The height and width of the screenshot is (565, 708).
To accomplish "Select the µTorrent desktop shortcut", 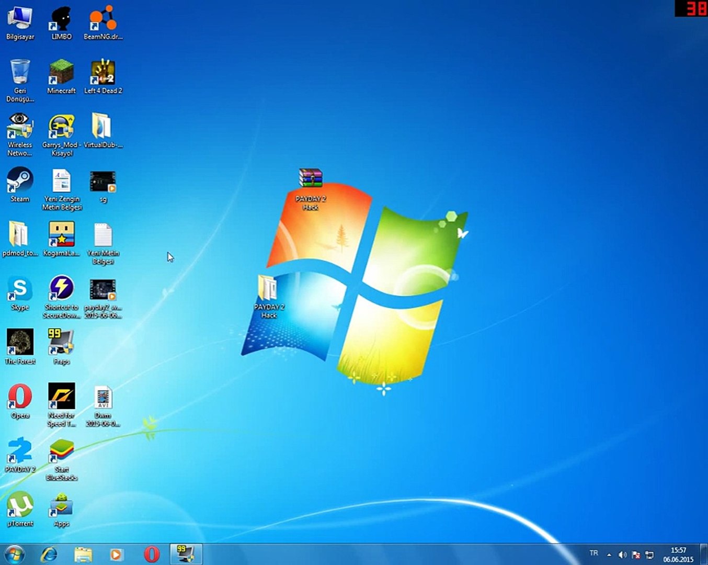I will pyautogui.click(x=20, y=509).
